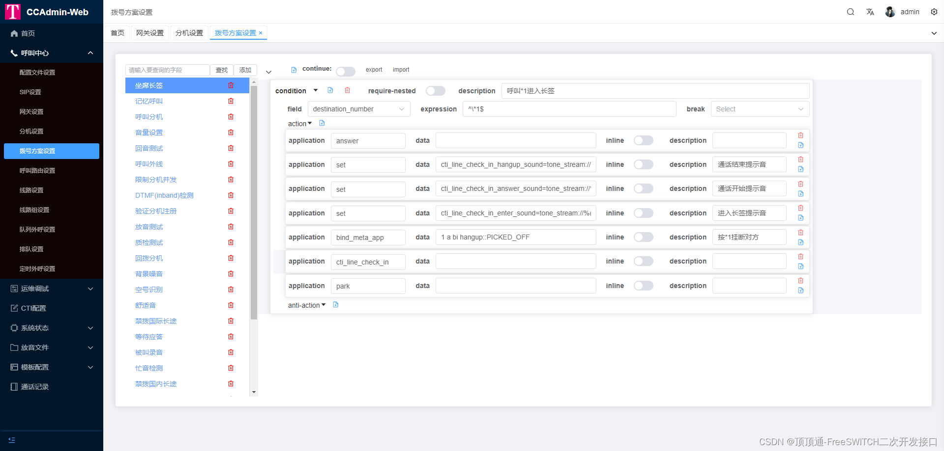This screenshot has height=451, width=944.
Task: Click the 添加 button
Action: tap(245, 70)
